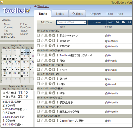
Task: Click the round arrow icon for 昼ご飯
Action: pyautogui.click(x=50, y=79)
